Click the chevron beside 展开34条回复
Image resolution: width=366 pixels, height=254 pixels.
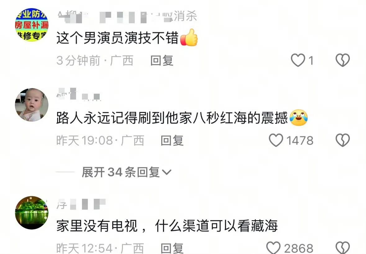pyautogui.click(x=167, y=172)
